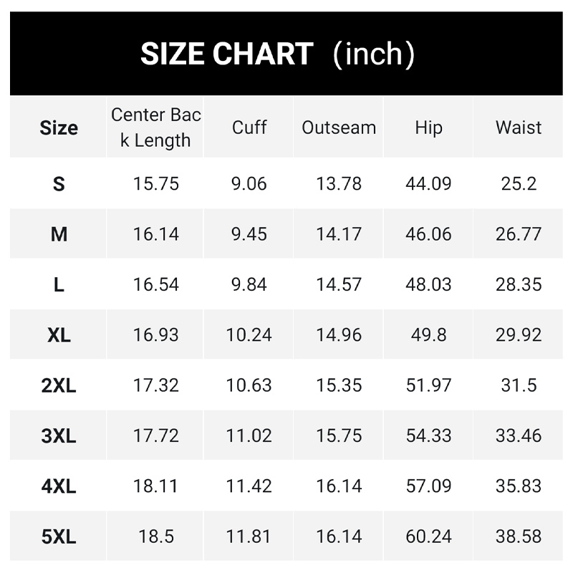573x573 pixels.
Task: Select the S size row label
Action: coord(59,183)
